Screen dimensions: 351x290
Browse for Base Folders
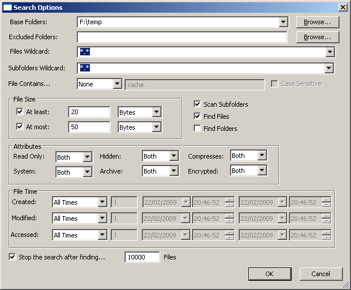pos(318,22)
